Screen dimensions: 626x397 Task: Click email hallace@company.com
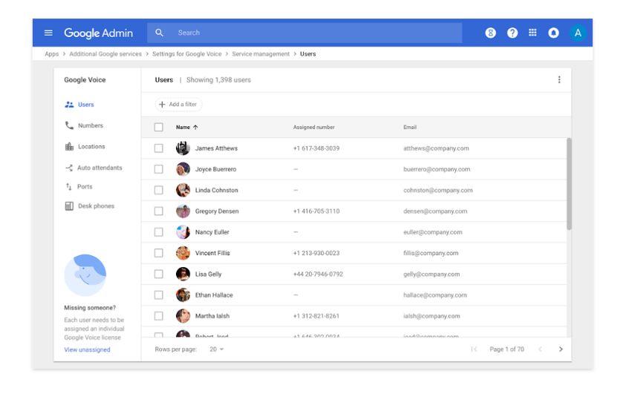coord(434,295)
